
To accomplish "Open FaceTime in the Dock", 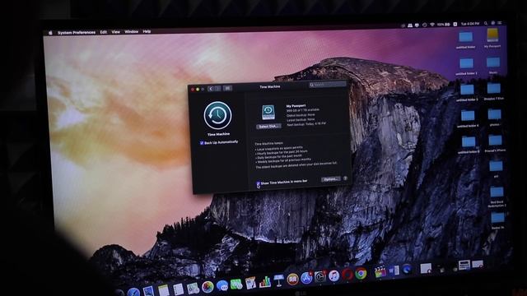I will (236, 285).
